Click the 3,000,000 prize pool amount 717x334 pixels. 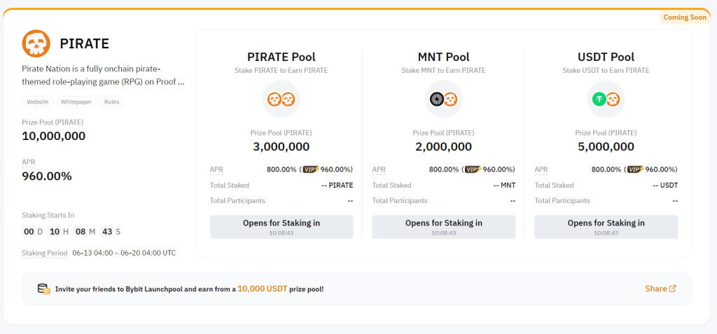pyautogui.click(x=281, y=147)
